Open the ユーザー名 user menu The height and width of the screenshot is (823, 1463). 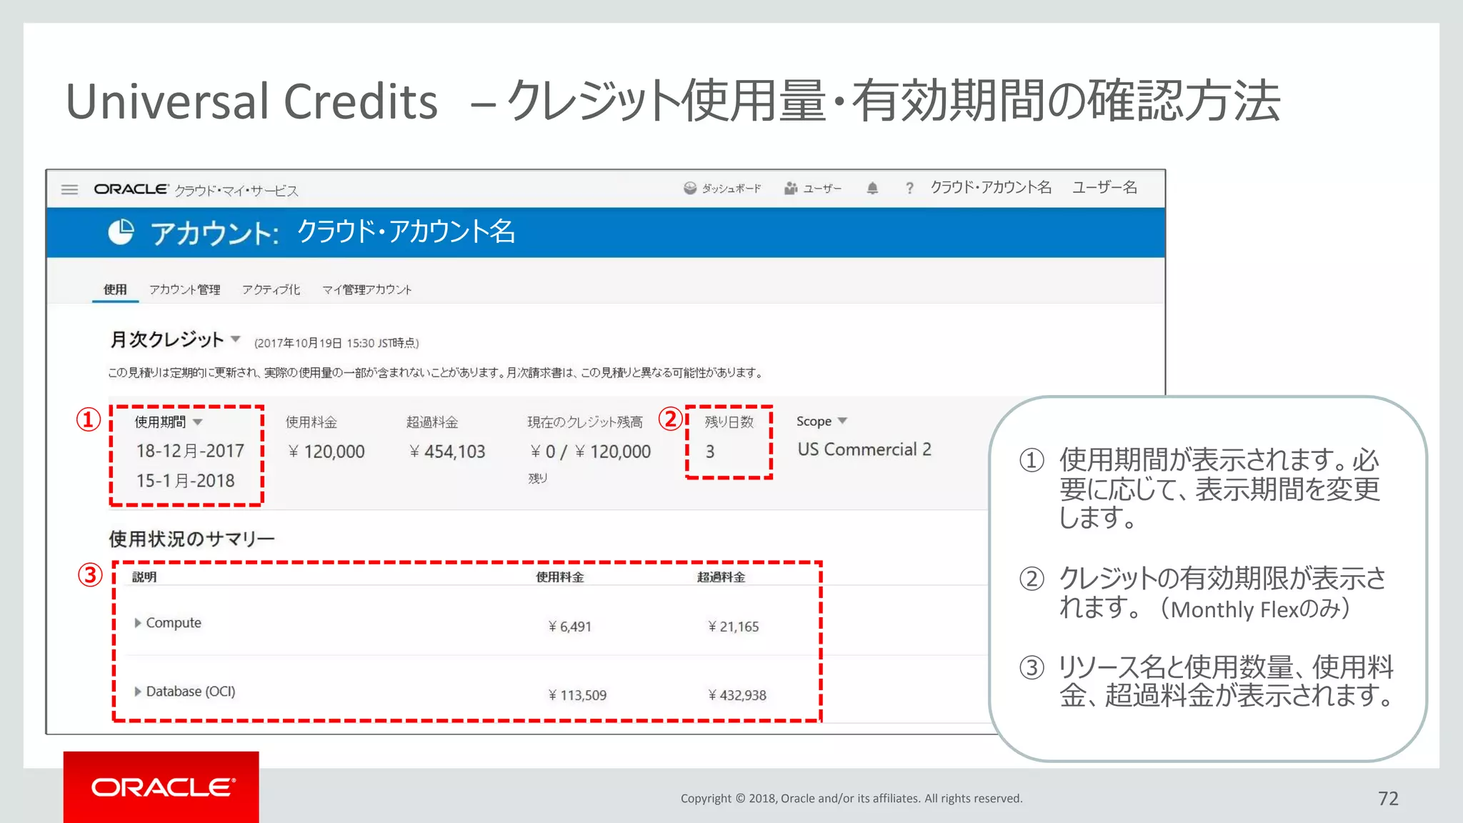1104,187
